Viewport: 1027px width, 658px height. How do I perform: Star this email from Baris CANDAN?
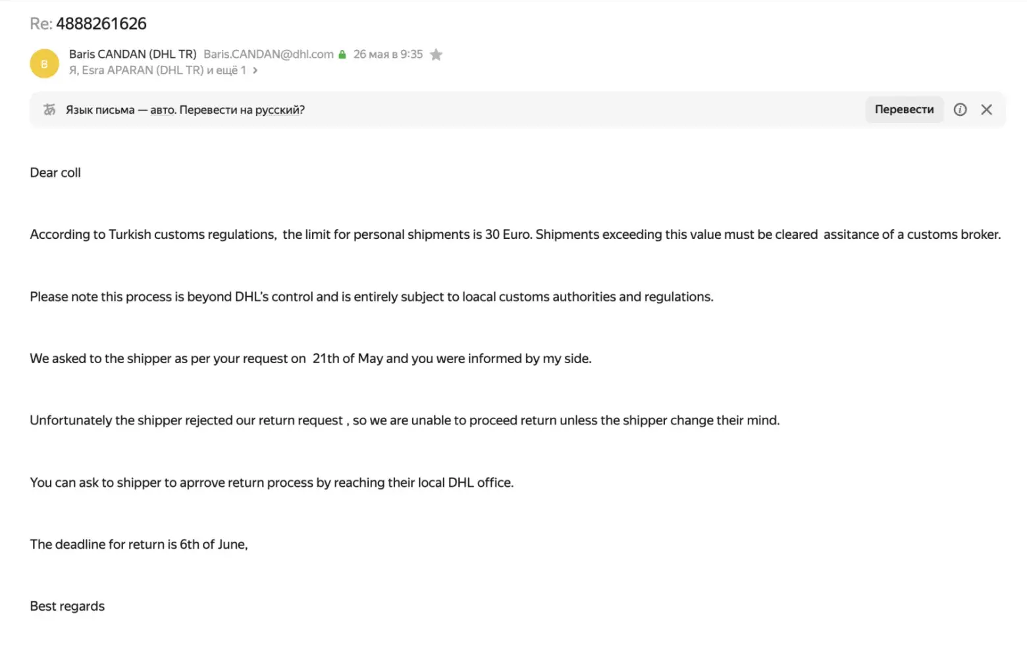[436, 55]
